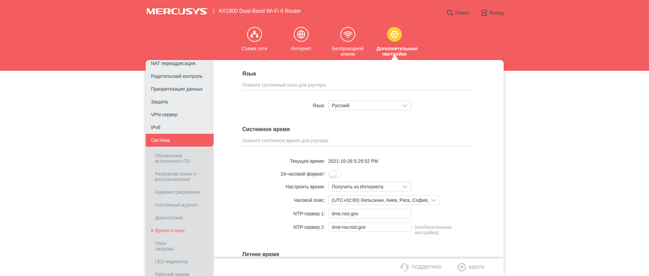Click the ПОДДЕРЖКА headset icon

pyautogui.click(x=404, y=267)
